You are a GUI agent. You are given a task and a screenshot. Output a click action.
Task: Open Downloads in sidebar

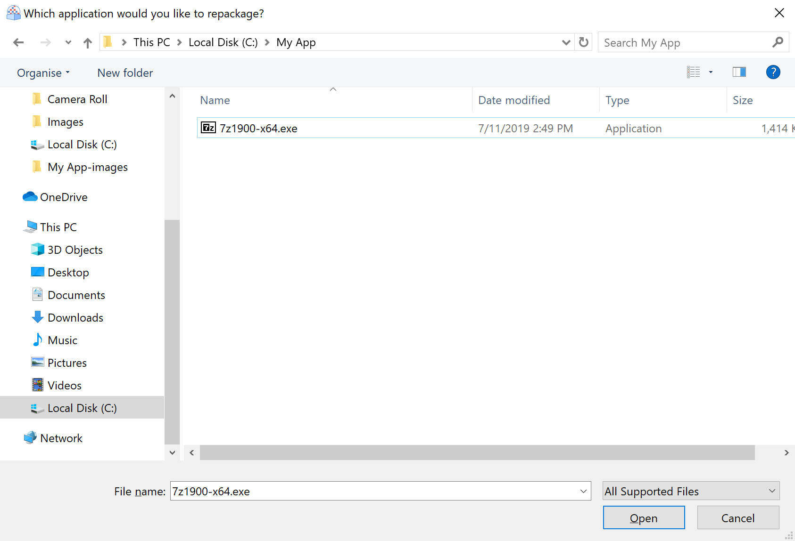[x=75, y=318]
